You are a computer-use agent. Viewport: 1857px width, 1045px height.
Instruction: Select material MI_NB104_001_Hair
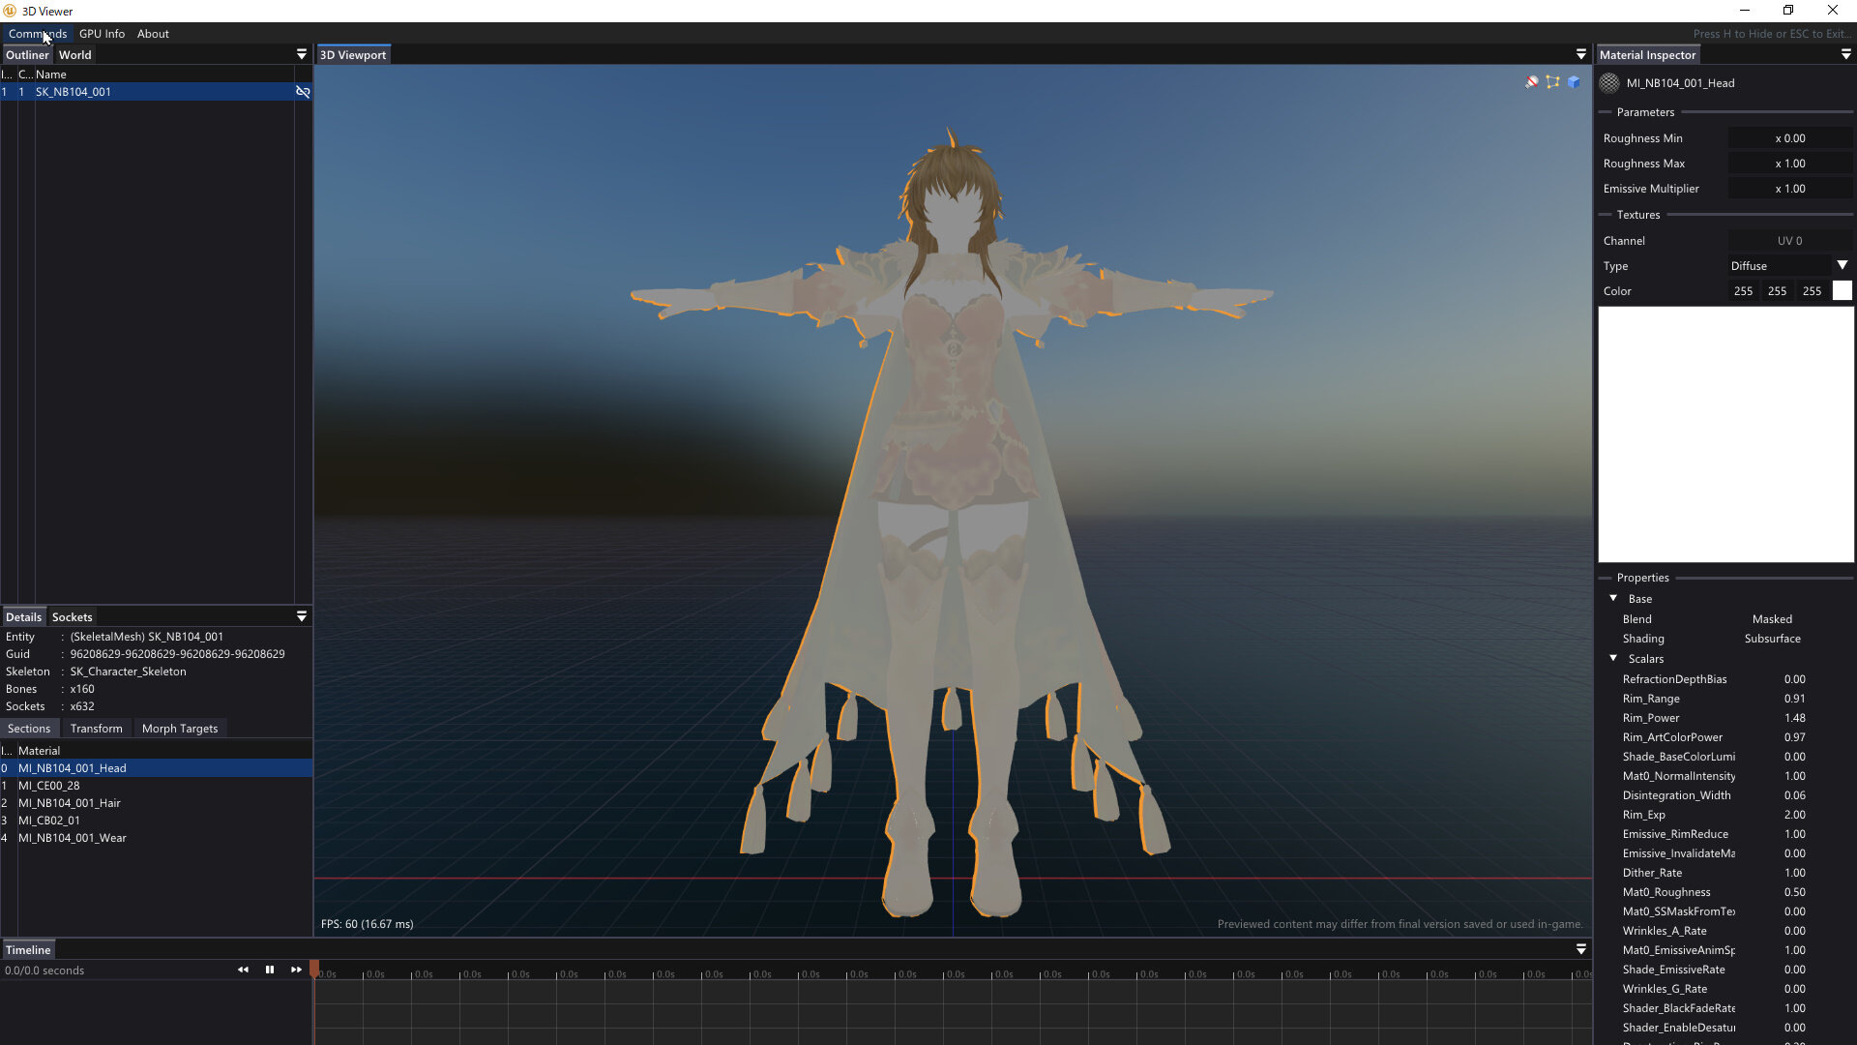(156, 803)
